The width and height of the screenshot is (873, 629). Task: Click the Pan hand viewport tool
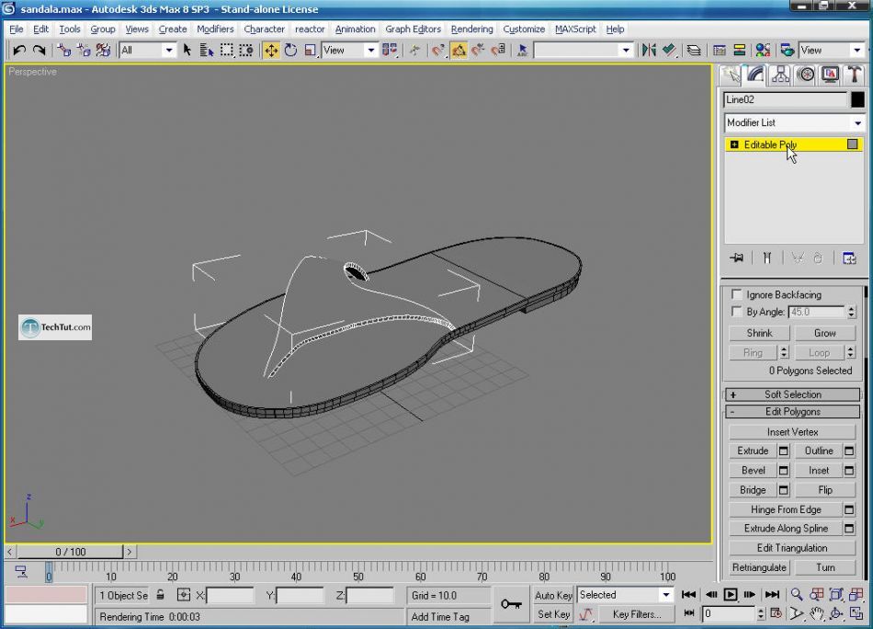coord(816,614)
